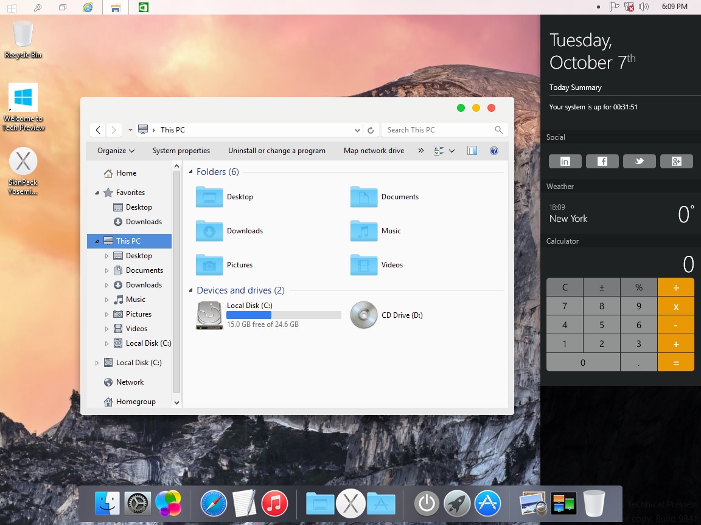Image resolution: width=701 pixels, height=525 pixels.
Task: Open Launchpad rocket icon in the dock
Action: (x=457, y=503)
